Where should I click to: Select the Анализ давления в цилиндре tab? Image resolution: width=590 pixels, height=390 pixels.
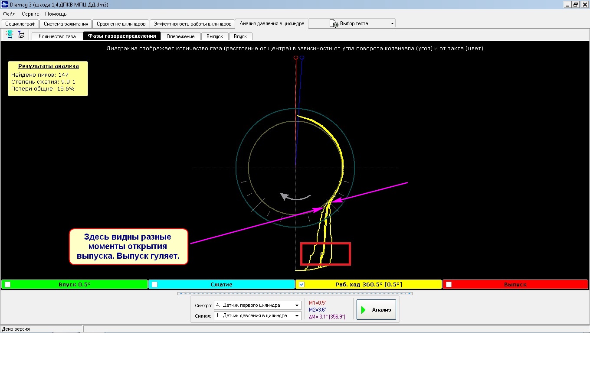tap(272, 23)
